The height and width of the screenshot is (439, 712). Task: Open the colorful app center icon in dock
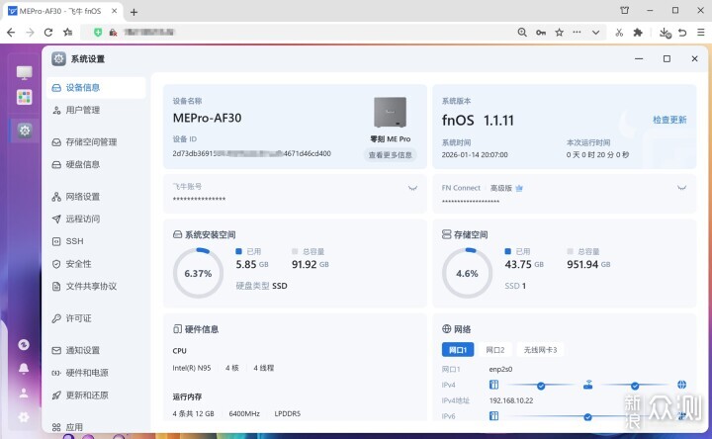point(24,97)
